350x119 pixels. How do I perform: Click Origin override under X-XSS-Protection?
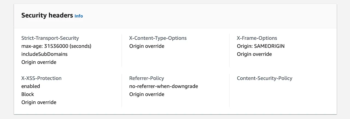pos(39,102)
